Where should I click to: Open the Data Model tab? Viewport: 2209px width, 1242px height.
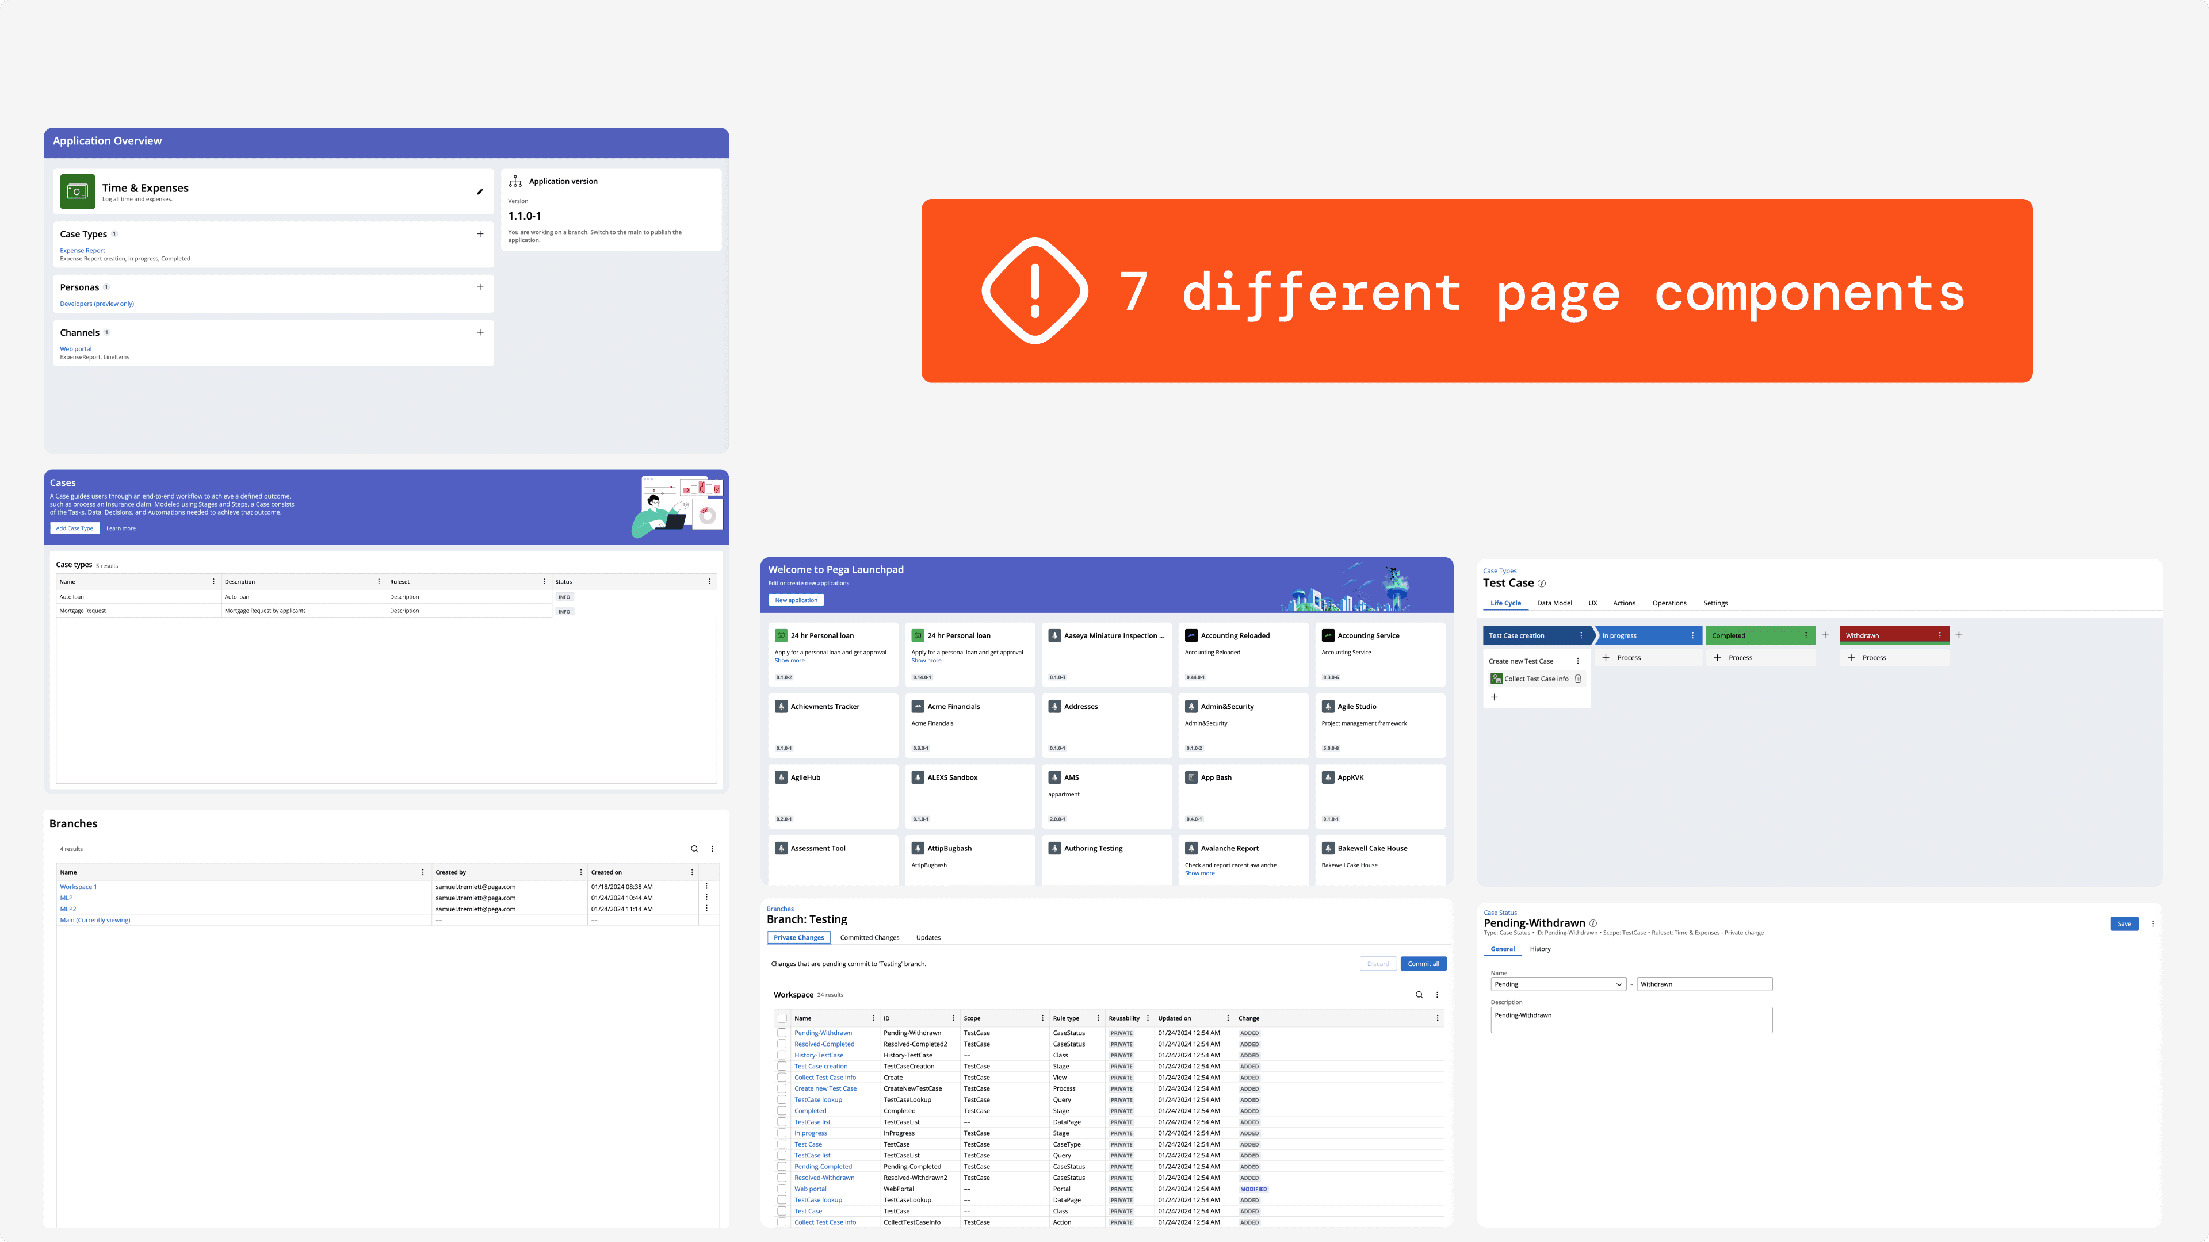point(1554,603)
